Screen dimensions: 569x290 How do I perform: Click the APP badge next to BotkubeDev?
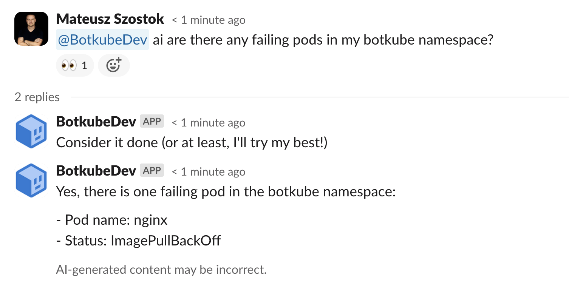pyautogui.click(x=152, y=121)
